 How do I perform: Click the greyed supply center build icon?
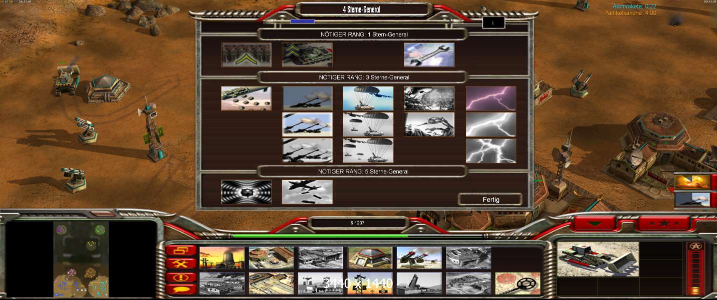point(321,258)
